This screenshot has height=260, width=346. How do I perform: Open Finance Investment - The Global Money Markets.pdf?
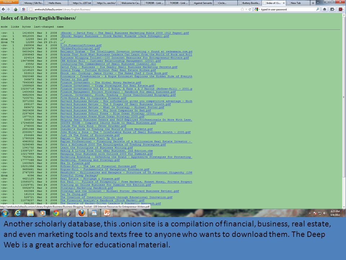coord(101,82)
